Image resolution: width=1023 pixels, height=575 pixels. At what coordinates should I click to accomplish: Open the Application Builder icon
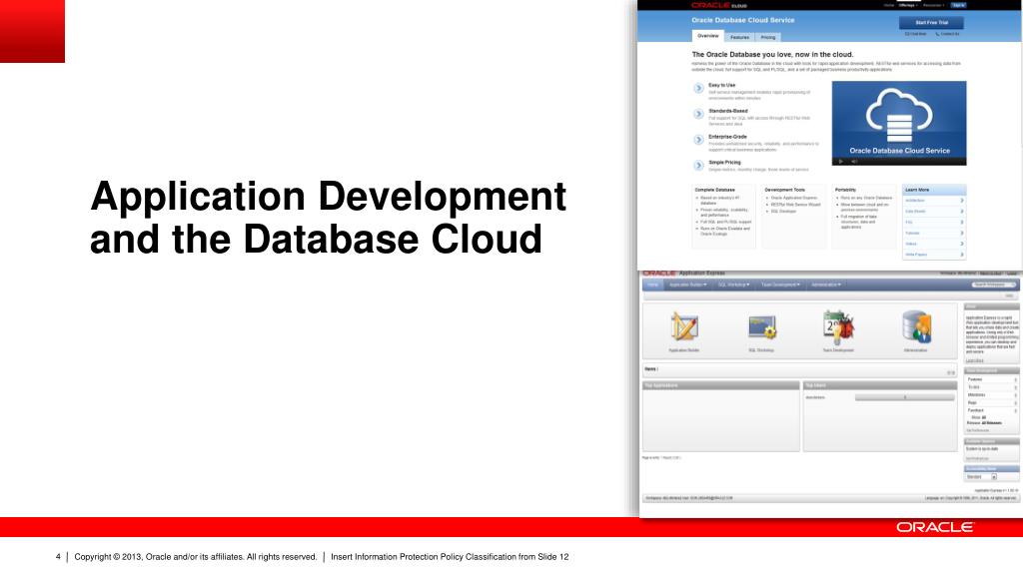(x=686, y=326)
